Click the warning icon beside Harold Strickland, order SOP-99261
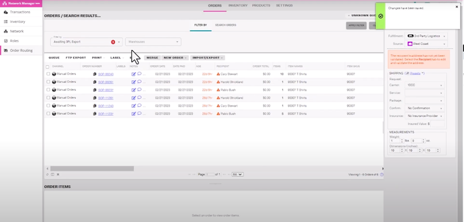This screenshot has width=464, height=222. pyautogui.click(x=218, y=82)
